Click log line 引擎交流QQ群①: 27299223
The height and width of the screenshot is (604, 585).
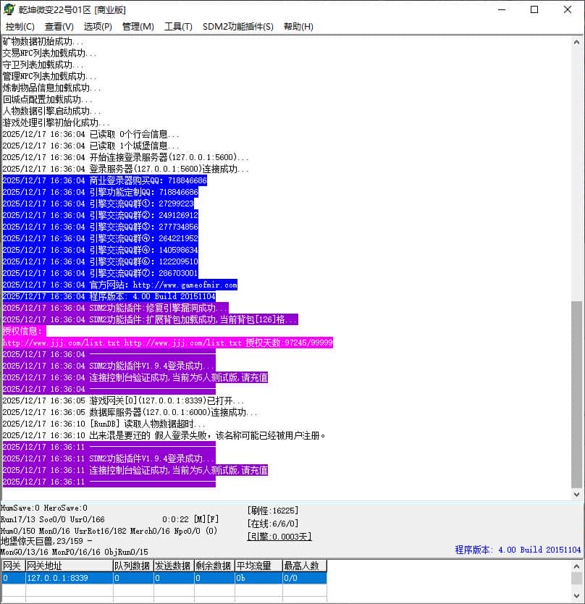pos(98,204)
